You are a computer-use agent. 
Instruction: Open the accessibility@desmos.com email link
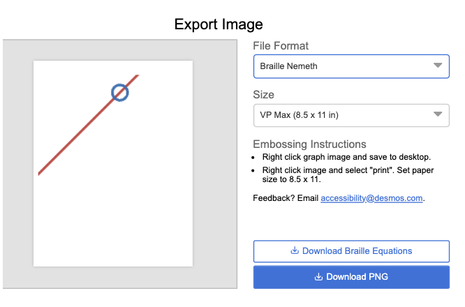coord(372,198)
